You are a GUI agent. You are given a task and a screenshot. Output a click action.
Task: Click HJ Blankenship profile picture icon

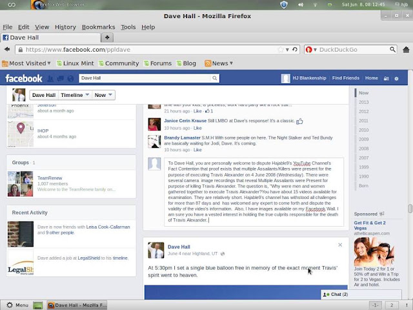285,78
